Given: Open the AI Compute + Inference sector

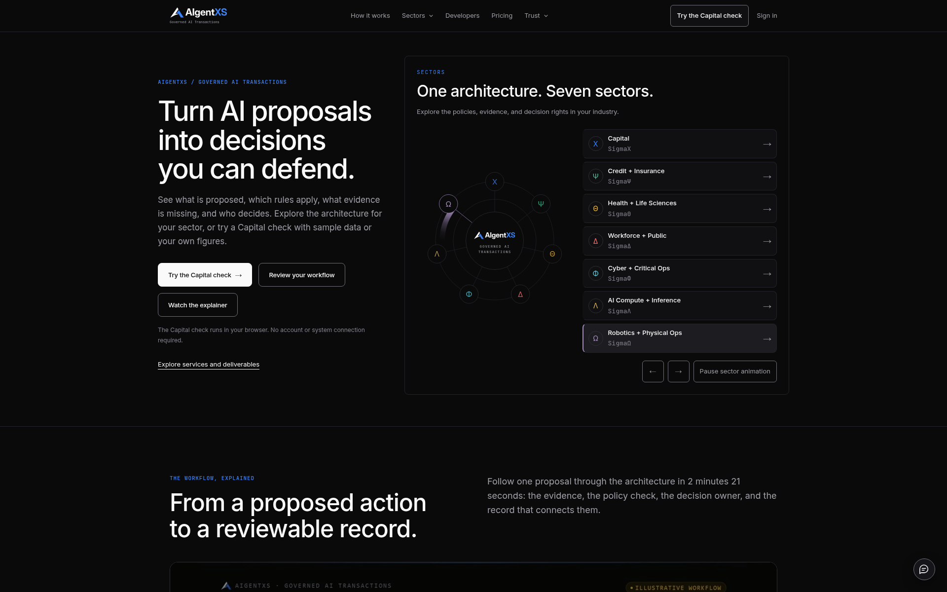Looking at the screenshot, I should 680,306.
